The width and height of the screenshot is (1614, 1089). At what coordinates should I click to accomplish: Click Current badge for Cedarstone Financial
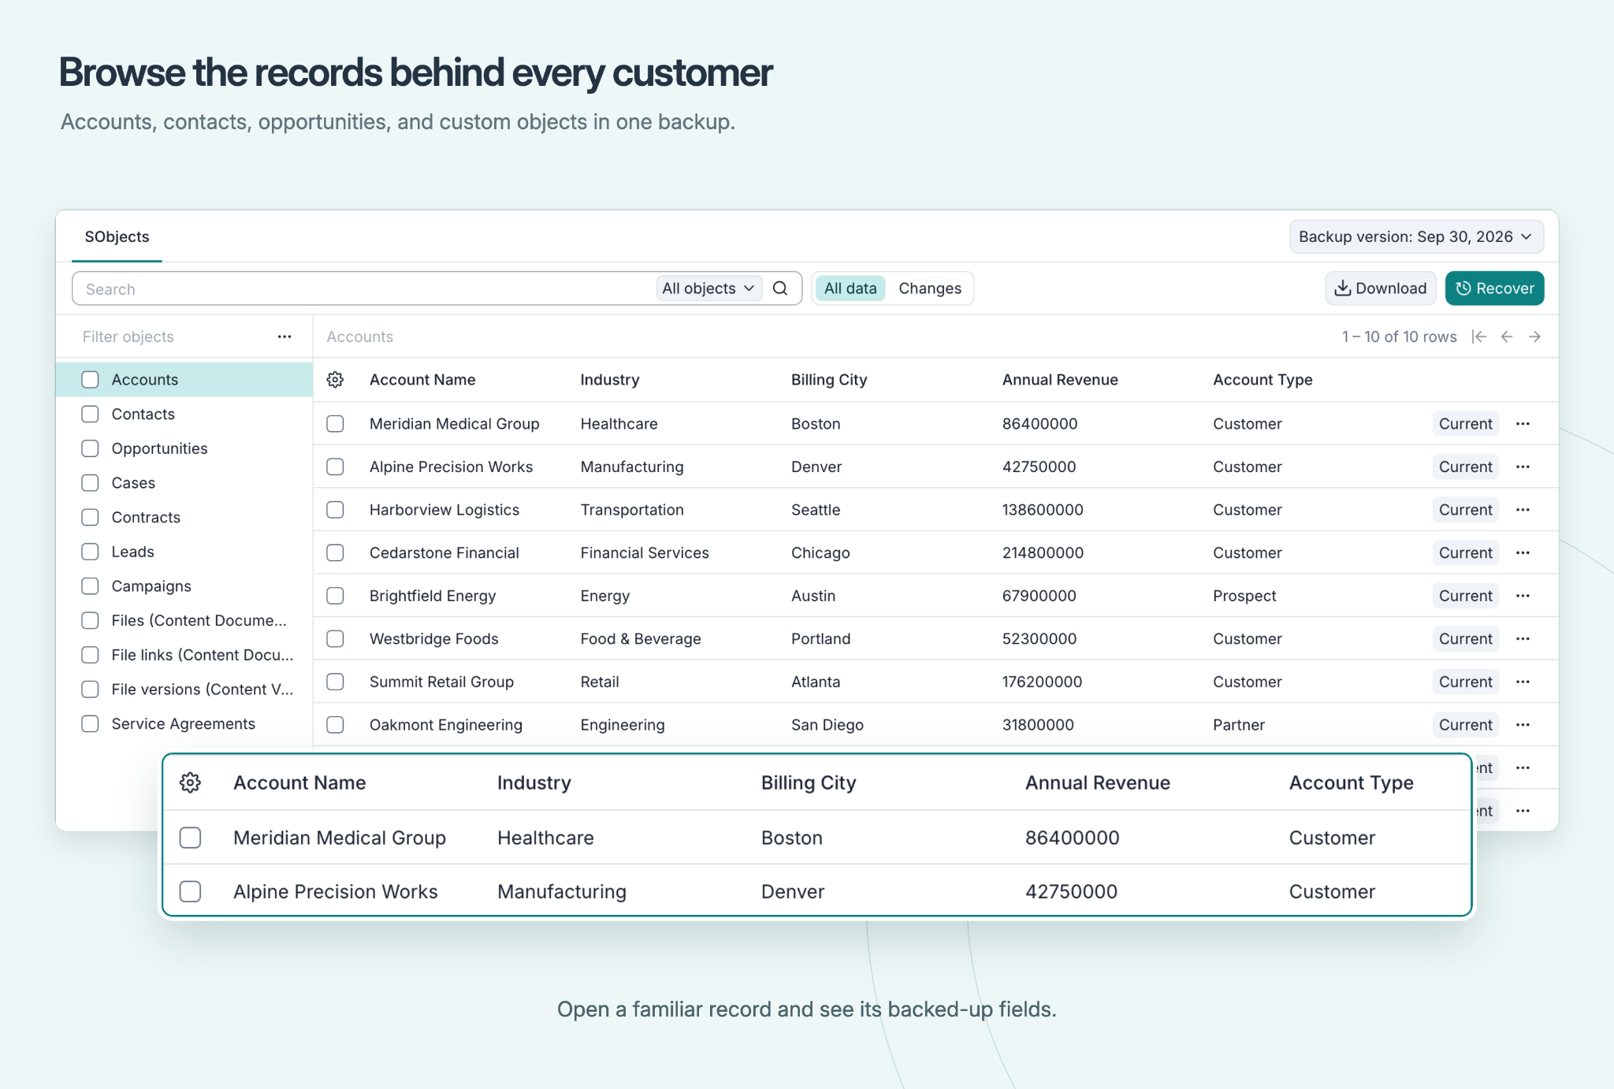pos(1466,552)
